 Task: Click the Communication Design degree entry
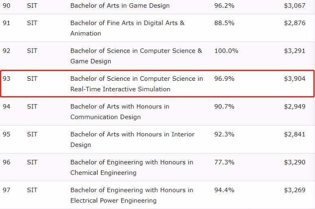pyautogui.click(x=120, y=112)
